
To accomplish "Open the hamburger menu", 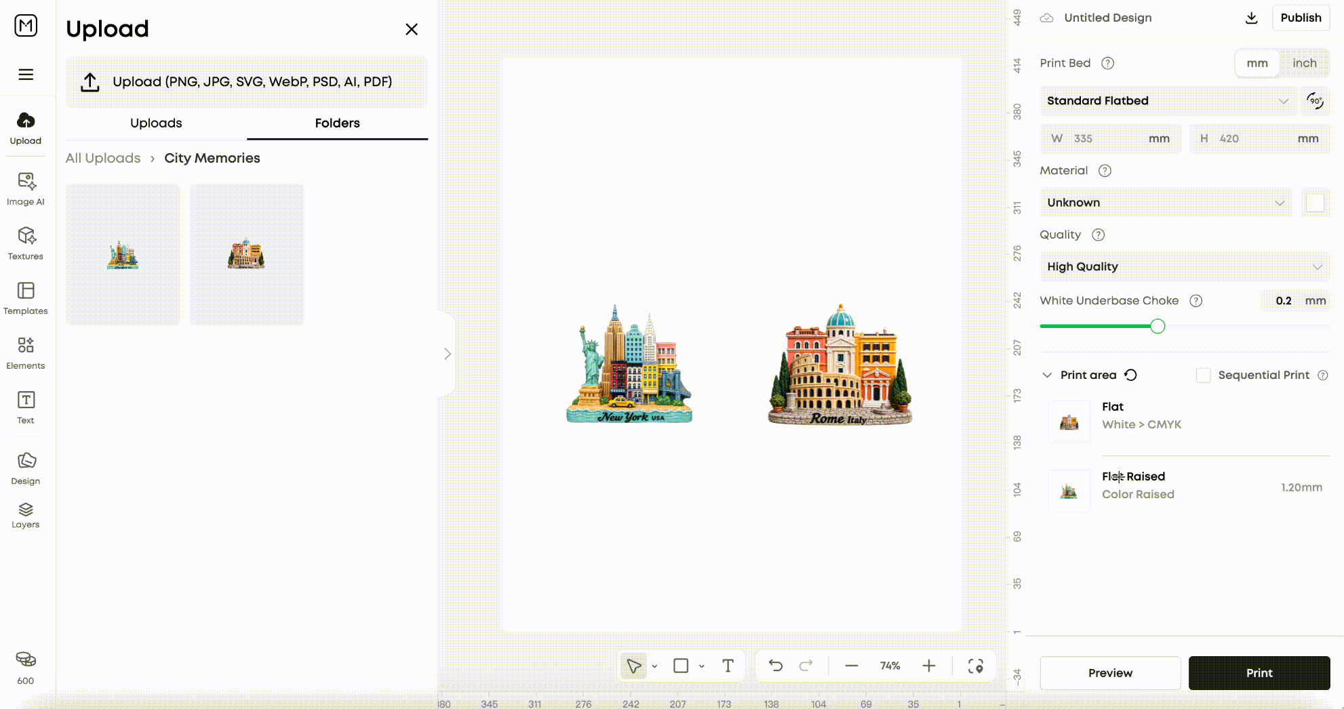I will click(x=26, y=75).
